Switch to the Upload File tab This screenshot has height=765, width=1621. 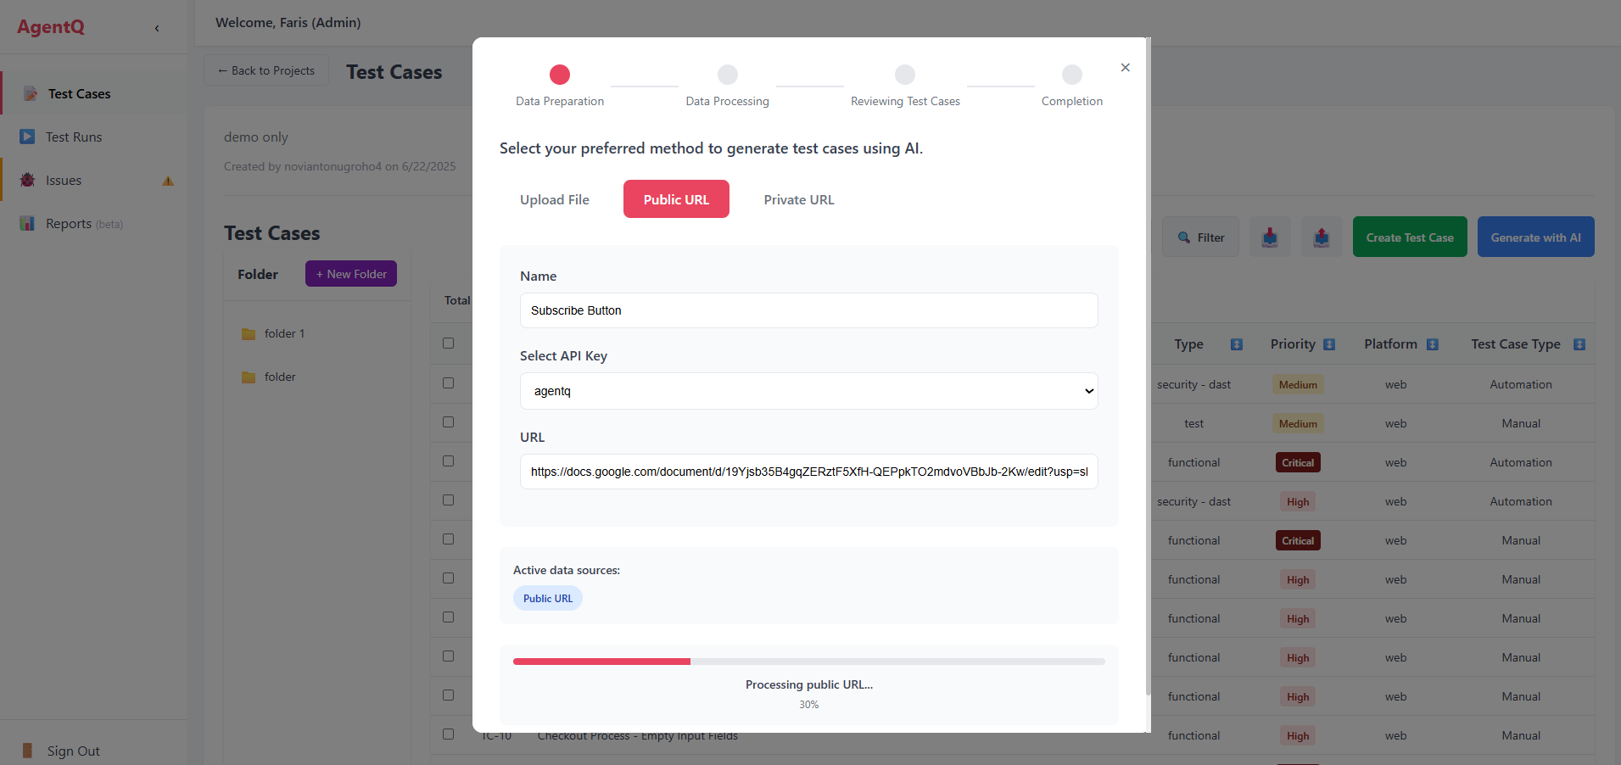point(554,199)
